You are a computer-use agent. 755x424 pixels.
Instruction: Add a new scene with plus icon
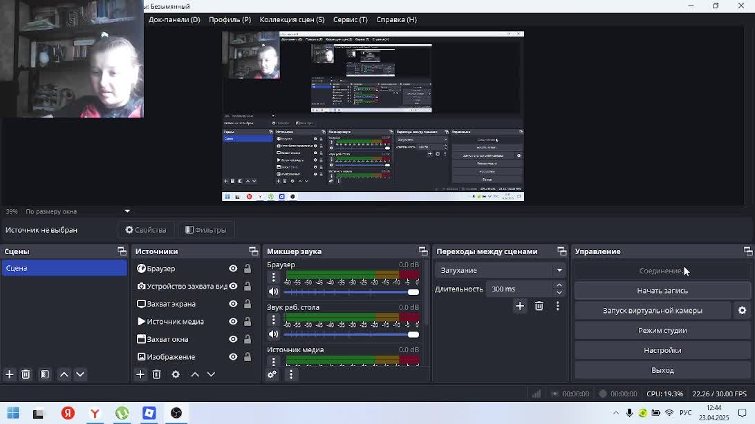pyautogui.click(x=10, y=374)
